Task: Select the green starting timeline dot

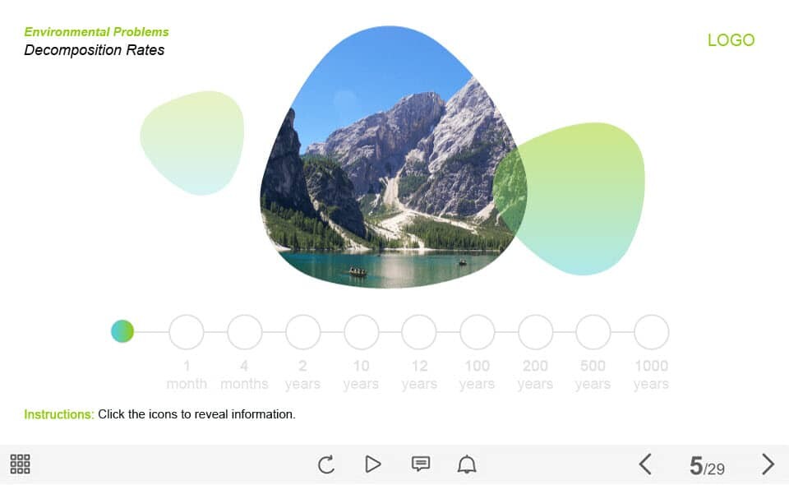Action: coord(122,331)
